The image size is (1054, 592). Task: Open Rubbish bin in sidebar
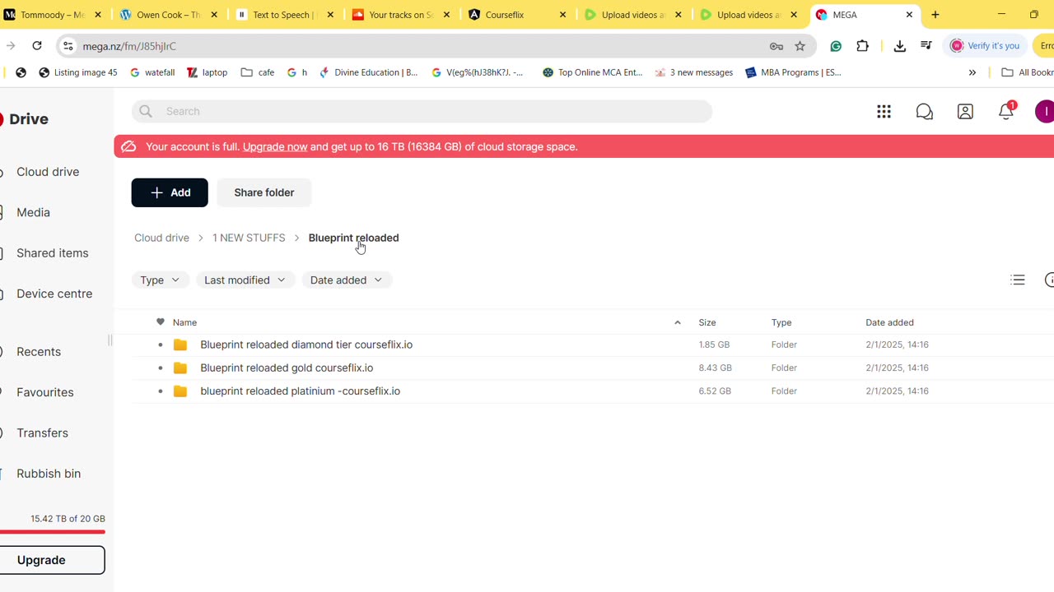49,474
